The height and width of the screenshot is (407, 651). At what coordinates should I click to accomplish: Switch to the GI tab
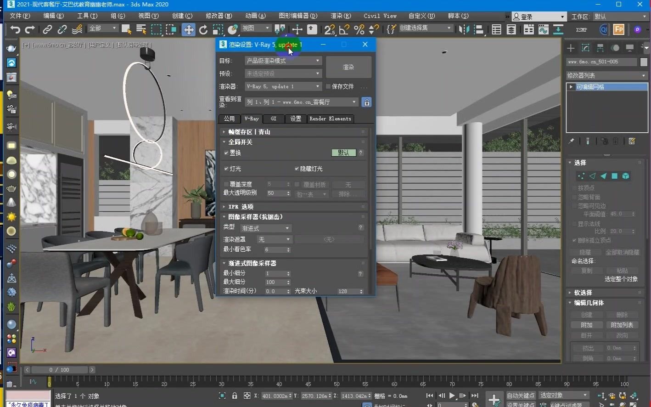(273, 119)
